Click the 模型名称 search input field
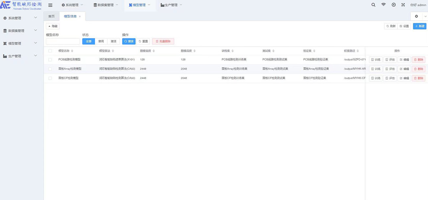 point(63,42)
